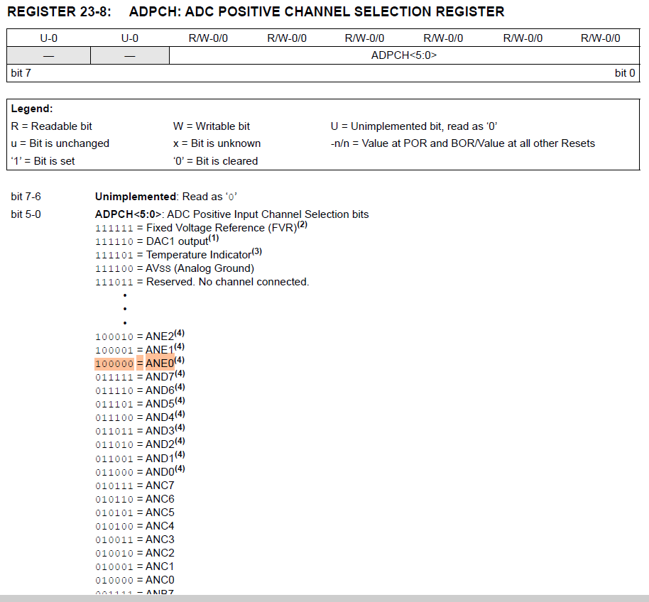
Task: Click the 'Unimplemented: Read as 0' description
Action: [165, 196]
